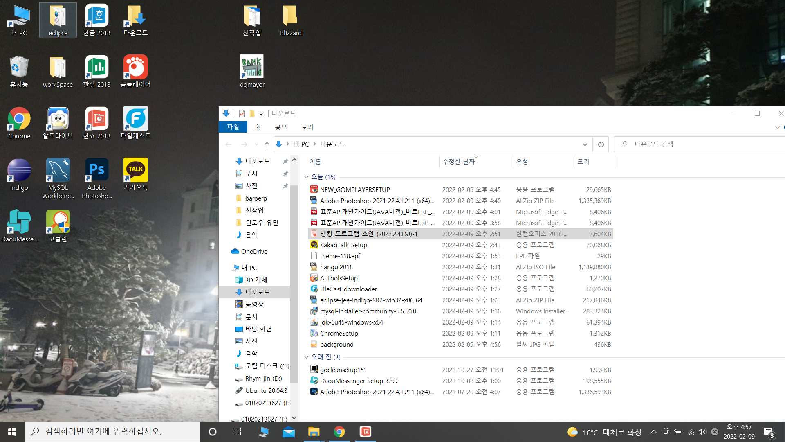Open the 보기 ribbon tab
Screen dimensions: 785x442
307,127
